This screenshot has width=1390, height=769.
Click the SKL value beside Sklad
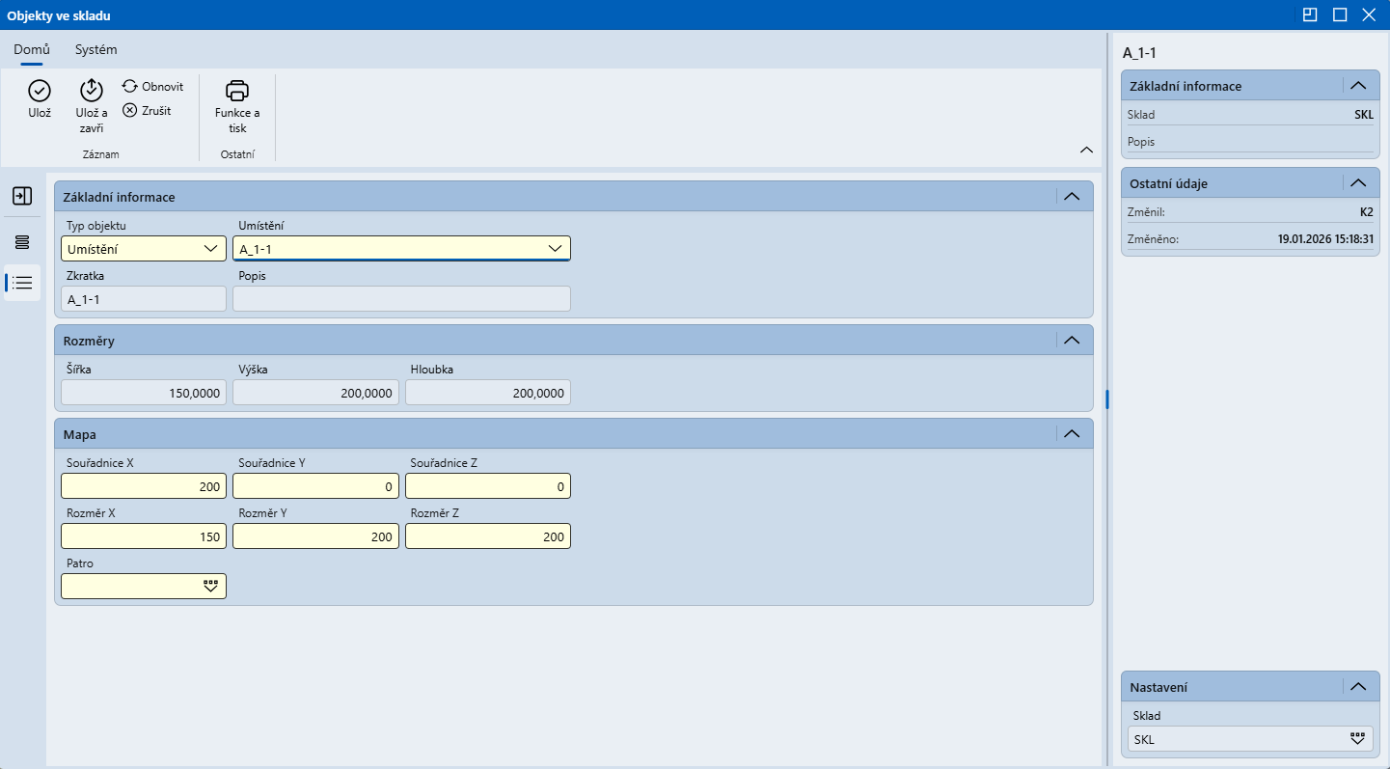tap(1363, 115)
